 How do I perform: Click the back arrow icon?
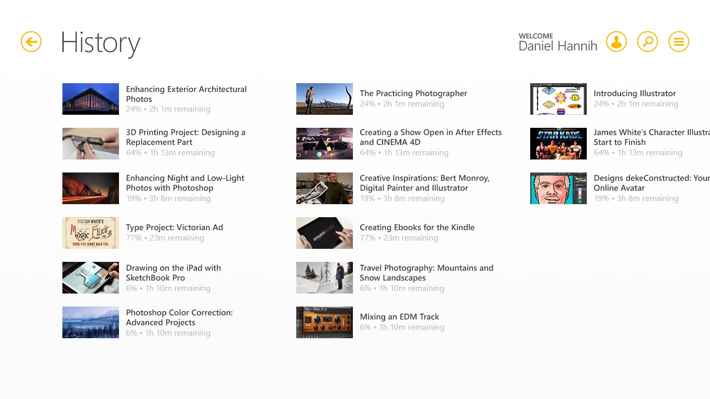pos(31,42)
